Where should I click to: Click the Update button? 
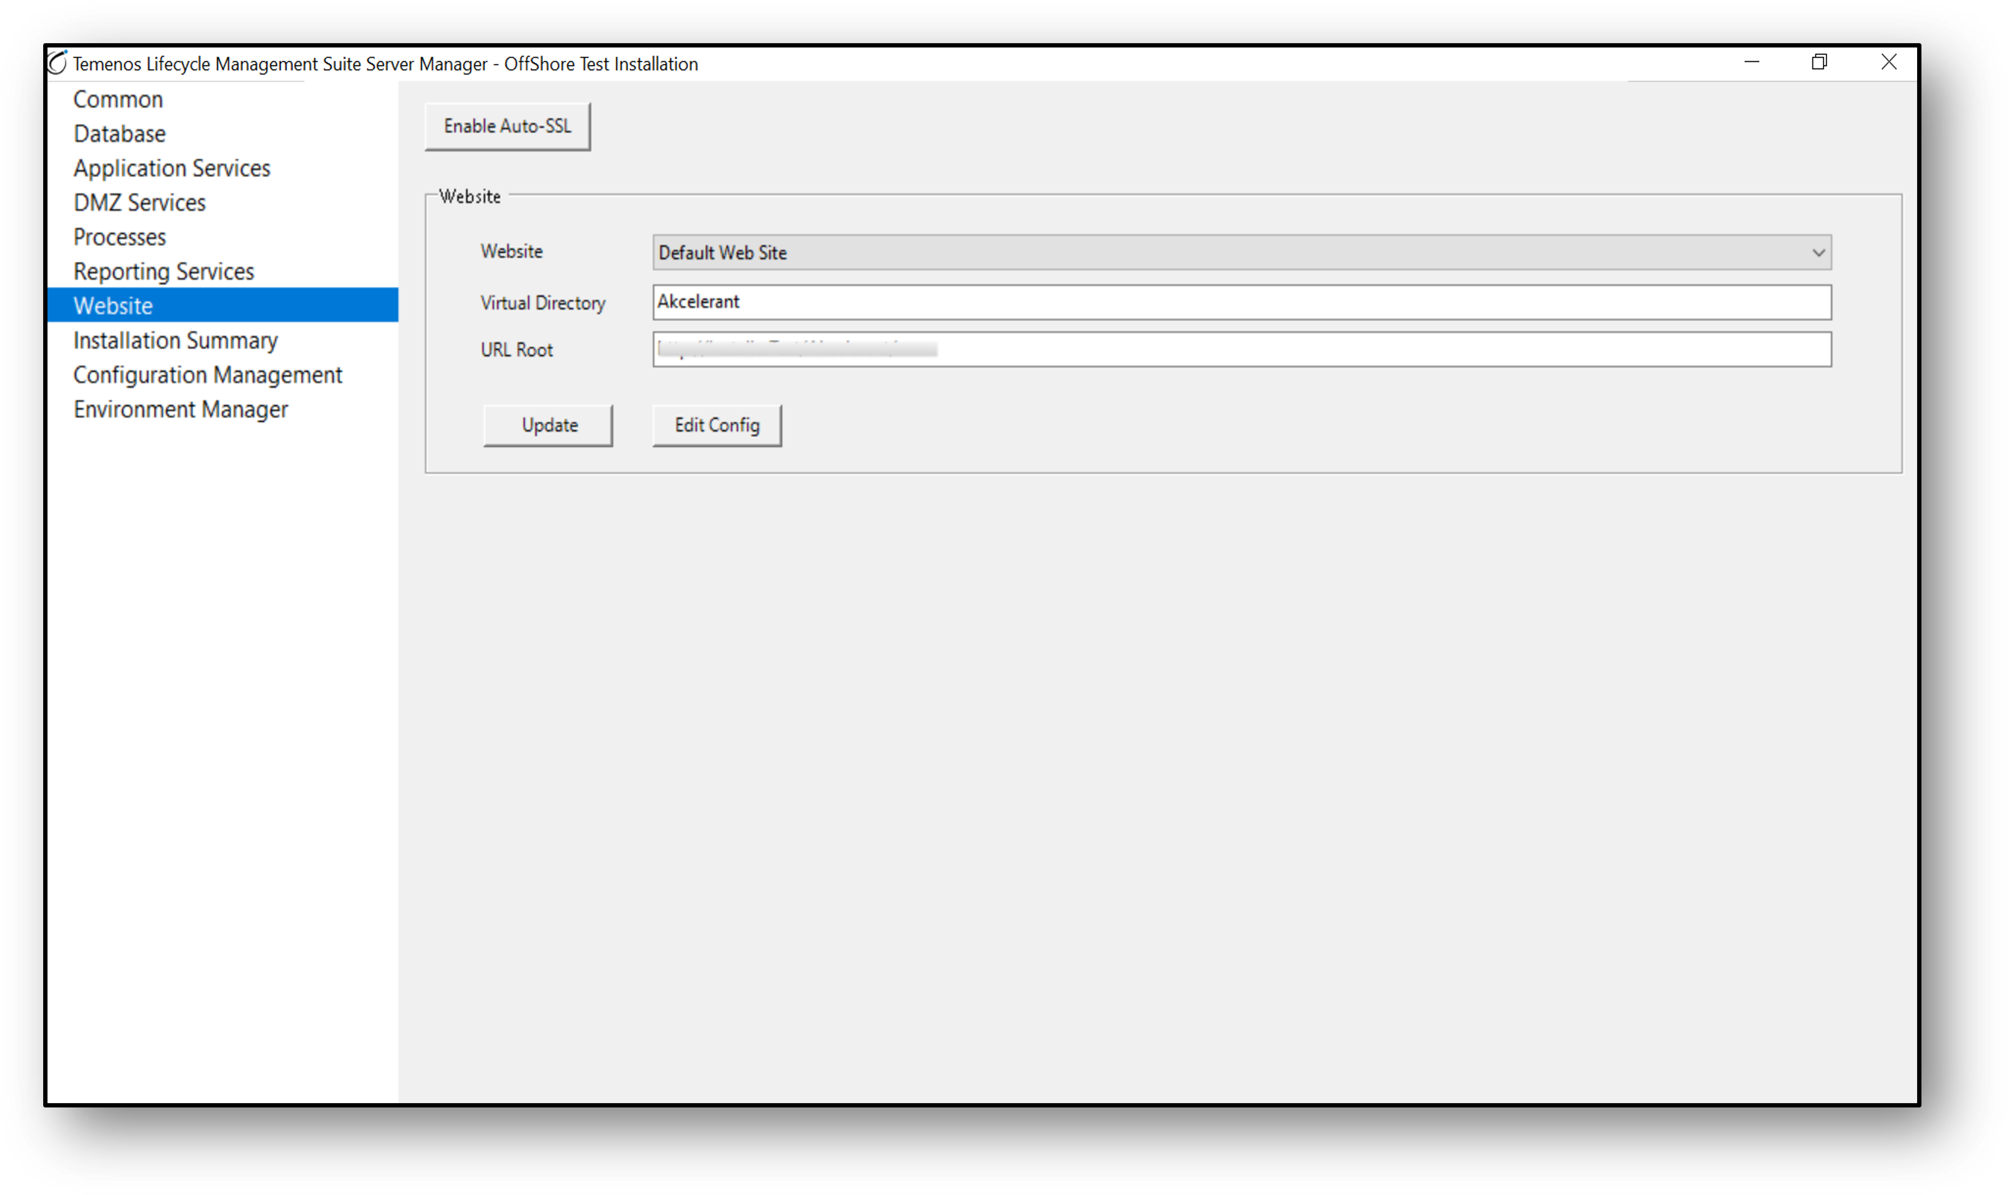549,425
